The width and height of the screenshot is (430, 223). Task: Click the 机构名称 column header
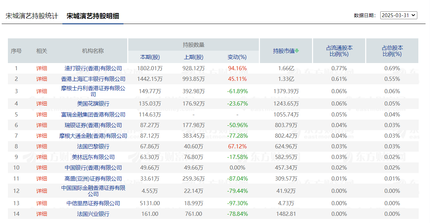pos(93,51)
